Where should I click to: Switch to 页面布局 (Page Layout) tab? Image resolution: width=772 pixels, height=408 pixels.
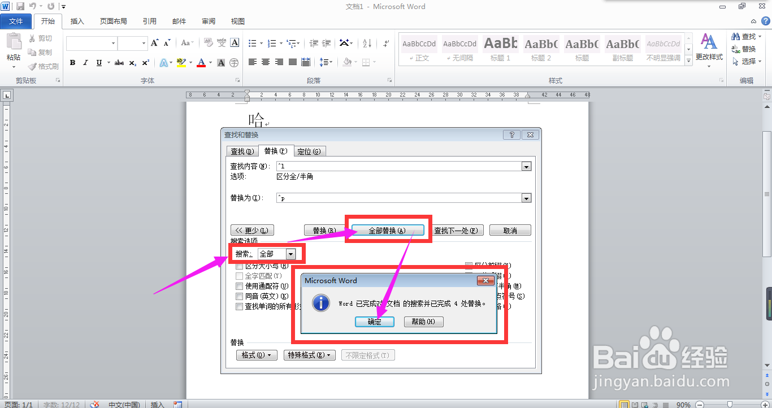(113, 21)
